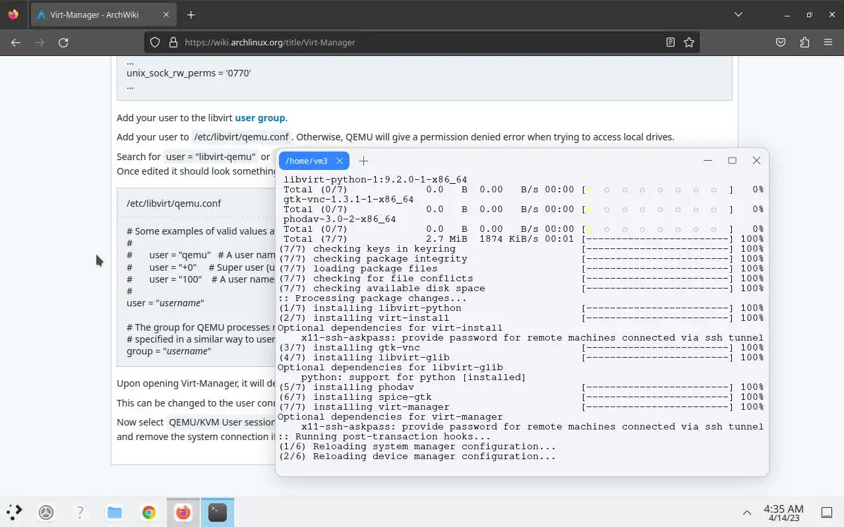Open a new Firefox tab
The image size is (844, 527).
191,14
